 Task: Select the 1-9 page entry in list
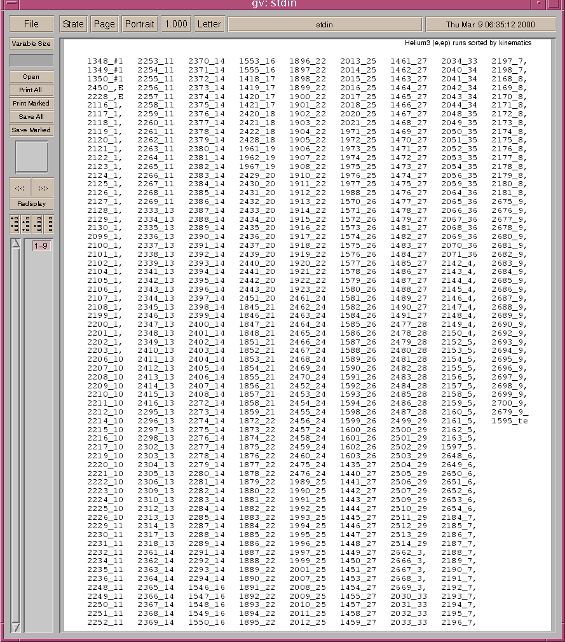(41, 245)
